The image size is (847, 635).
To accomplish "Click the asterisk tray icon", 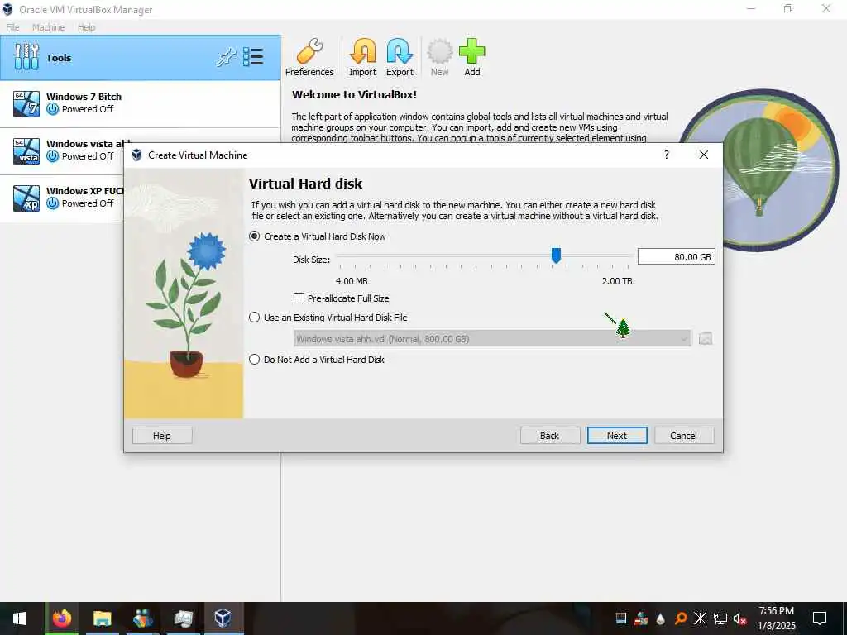I will (x=700, y=618).
